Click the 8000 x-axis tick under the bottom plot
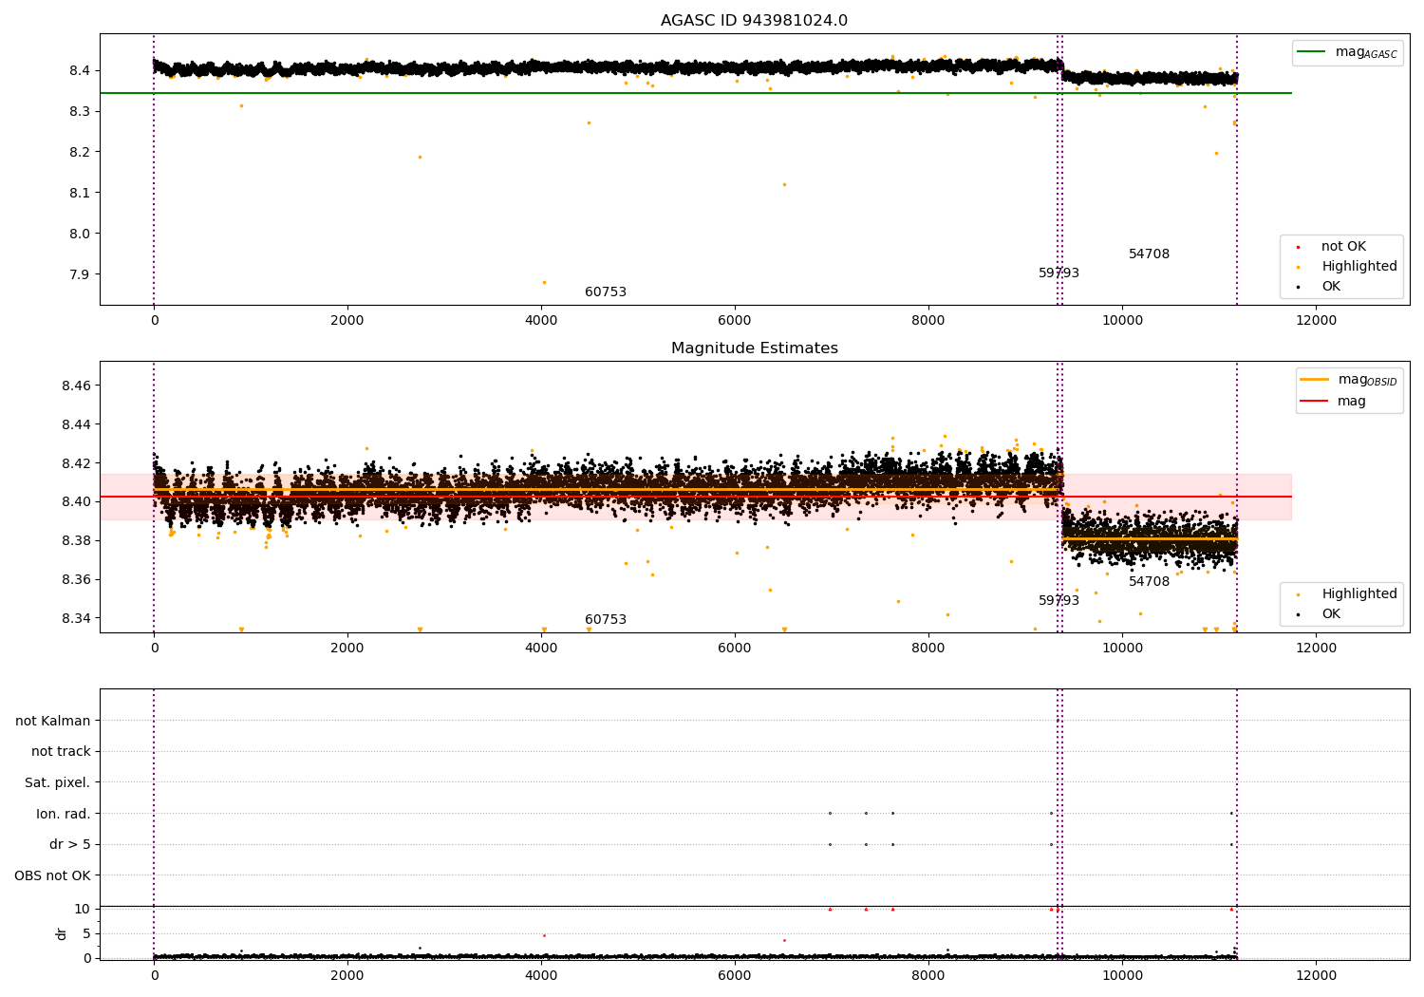 (x=928, y=976)
